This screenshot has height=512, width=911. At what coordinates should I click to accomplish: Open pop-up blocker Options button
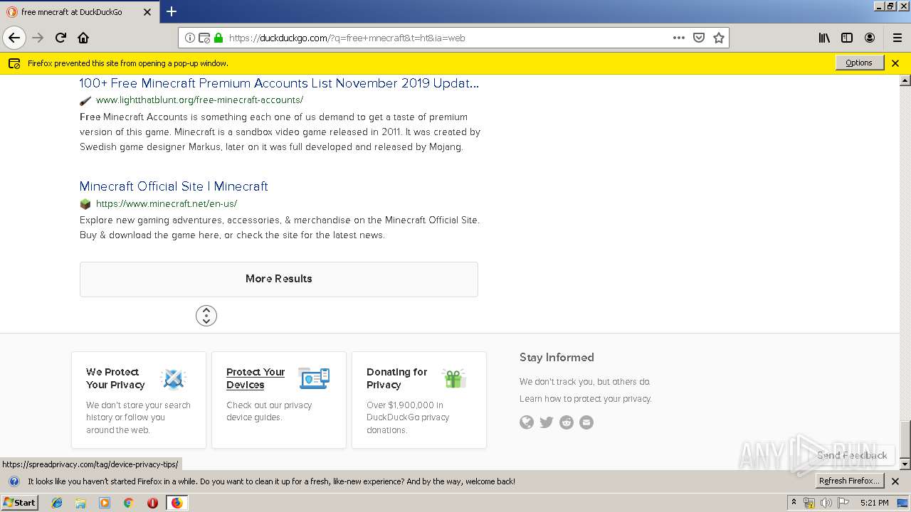tap(859, 63)
